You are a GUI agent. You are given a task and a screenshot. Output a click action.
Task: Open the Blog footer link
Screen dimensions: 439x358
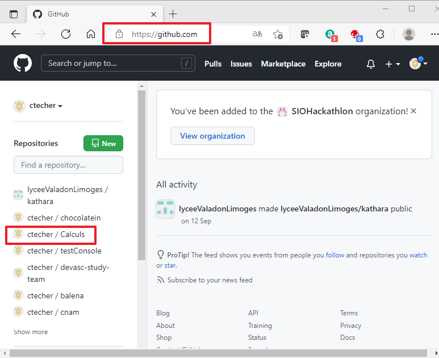click(x=162, y=313)
